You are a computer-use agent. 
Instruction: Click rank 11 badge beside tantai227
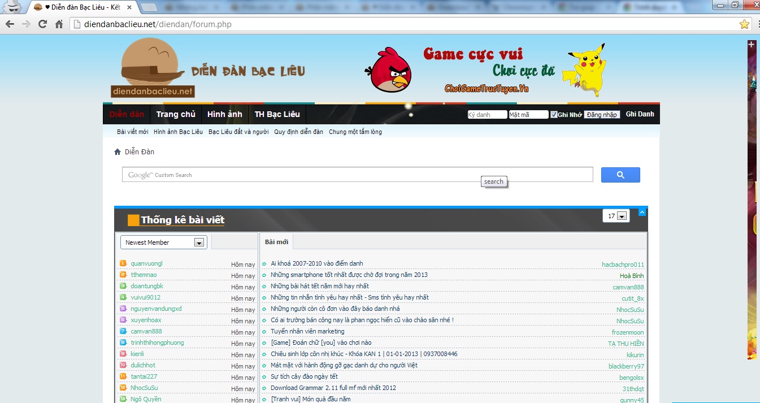click(x=123, y=376)
